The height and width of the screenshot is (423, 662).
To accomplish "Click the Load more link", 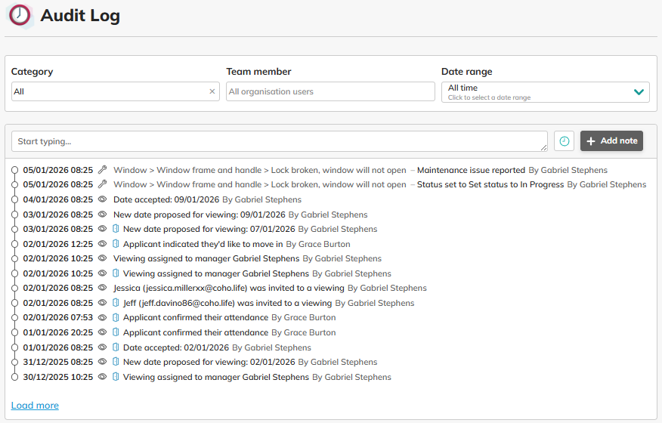I will point(35,406).
